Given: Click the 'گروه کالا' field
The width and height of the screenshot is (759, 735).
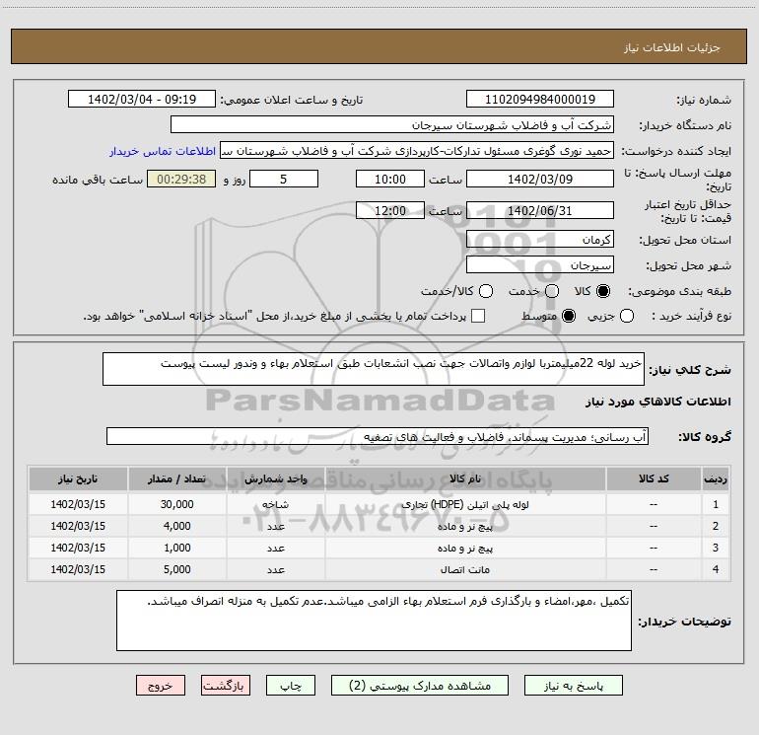Looking at the screenshot, I should (x=376, y=436).
